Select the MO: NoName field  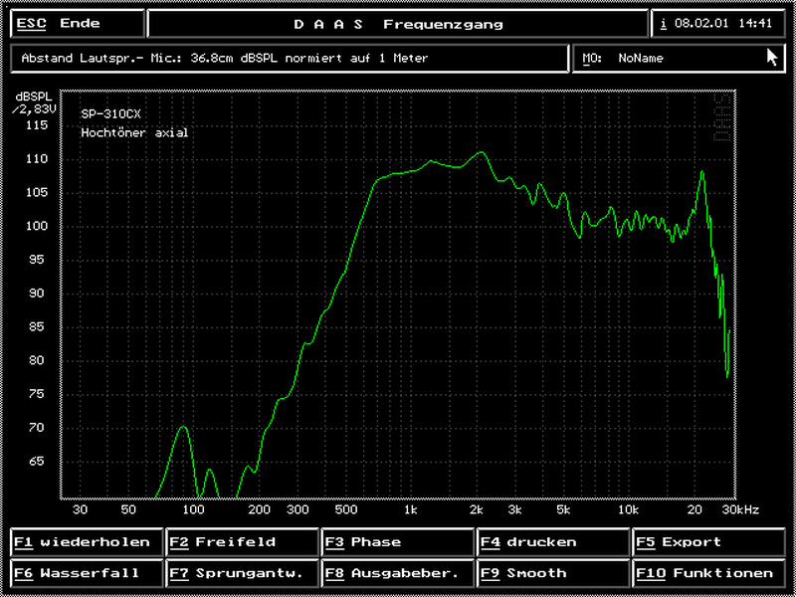[x=677, y=58]
